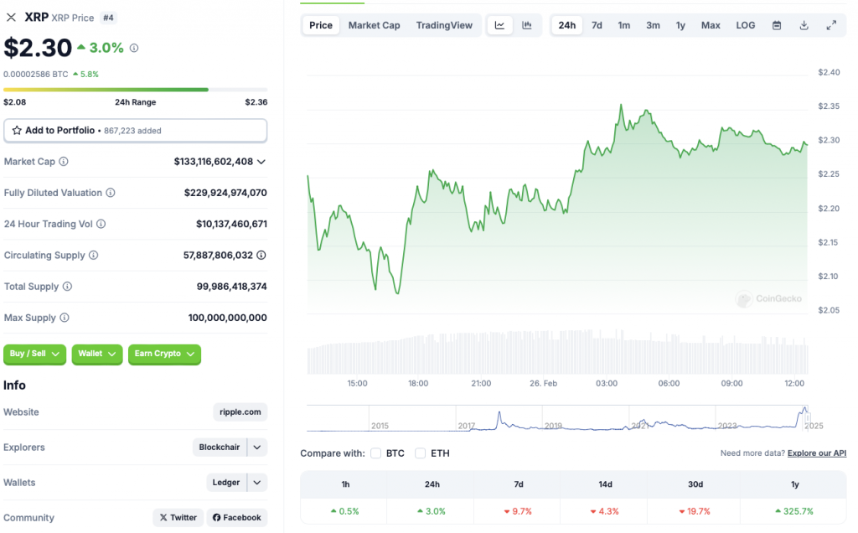
Task: Open the Total Supply info icon
Action: 67,287
